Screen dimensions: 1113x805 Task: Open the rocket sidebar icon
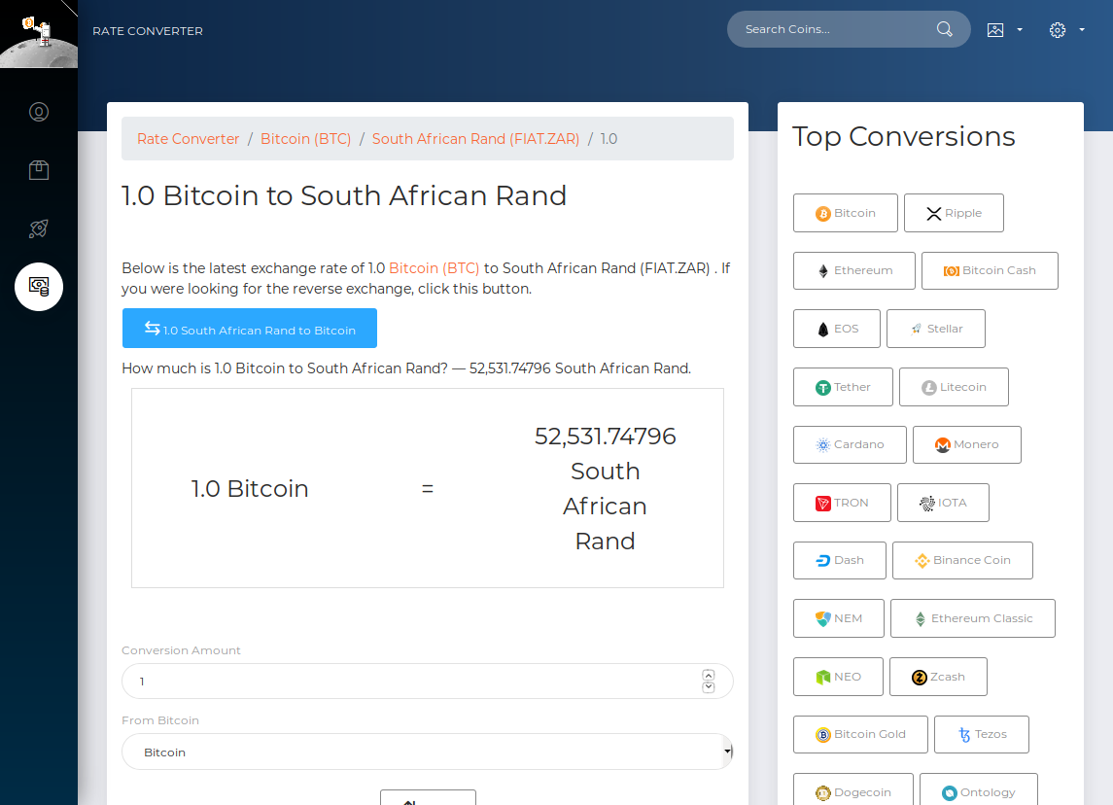click(x=39, y=228)
